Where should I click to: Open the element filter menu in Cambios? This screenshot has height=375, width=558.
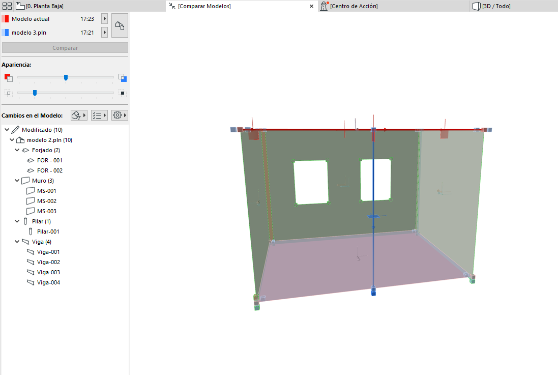point(79,116)
